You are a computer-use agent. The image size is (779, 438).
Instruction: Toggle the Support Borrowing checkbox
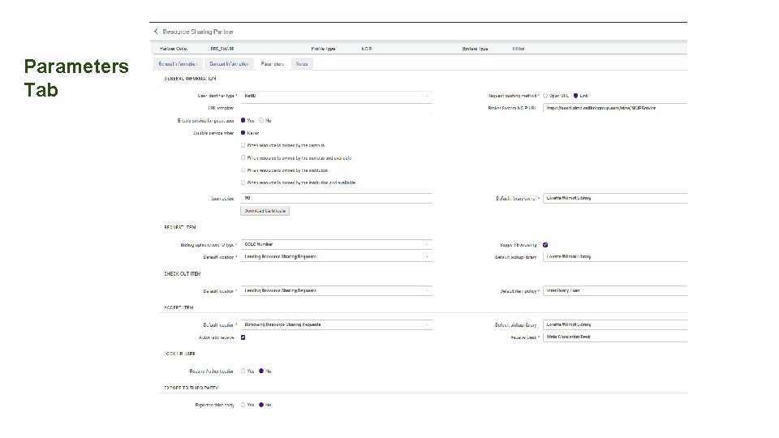545,245
